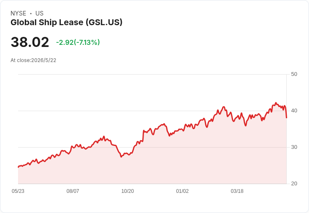Viewport: 309px width, 213px height.
Task: Click the 08/07 x-axis date label
Action: point(73,191)
